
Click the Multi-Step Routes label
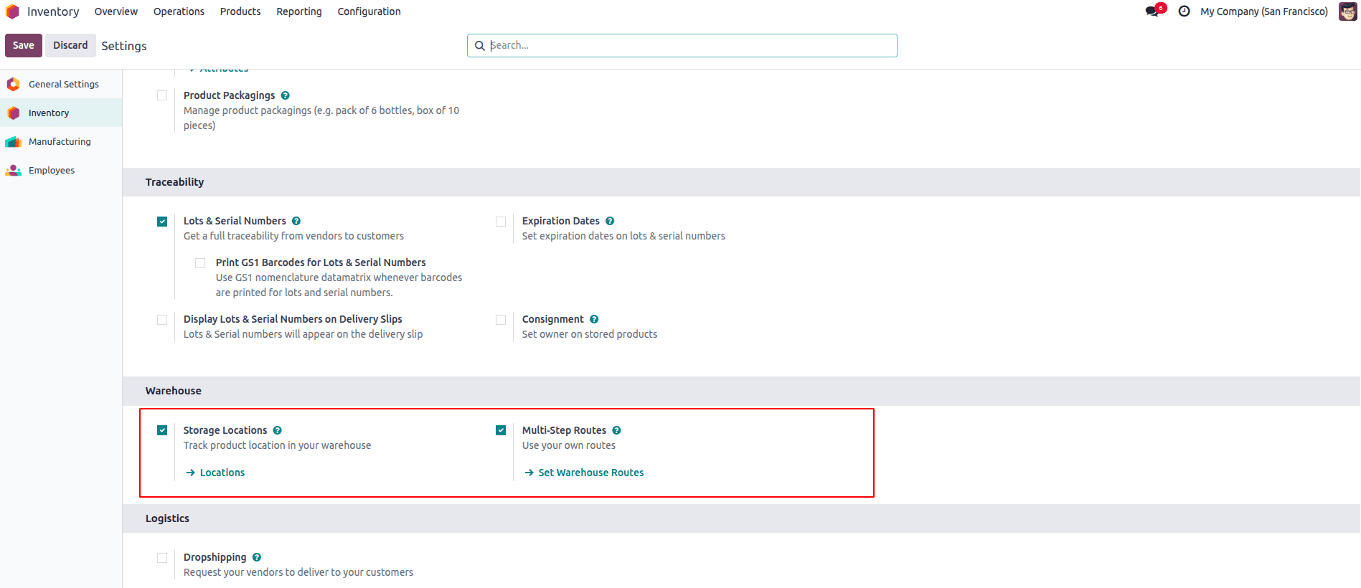pos(564,430)
